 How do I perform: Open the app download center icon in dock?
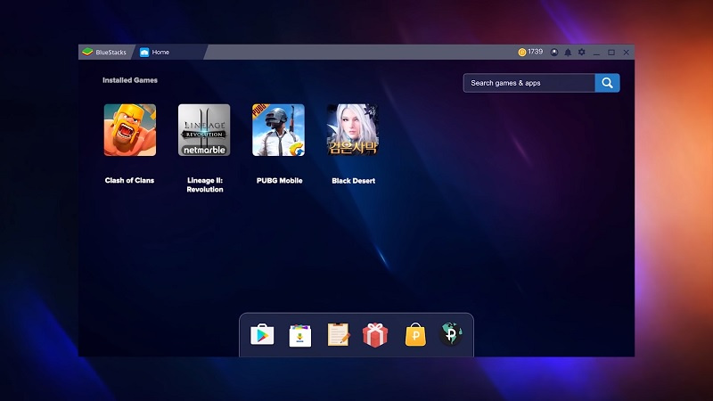[300, 335]
